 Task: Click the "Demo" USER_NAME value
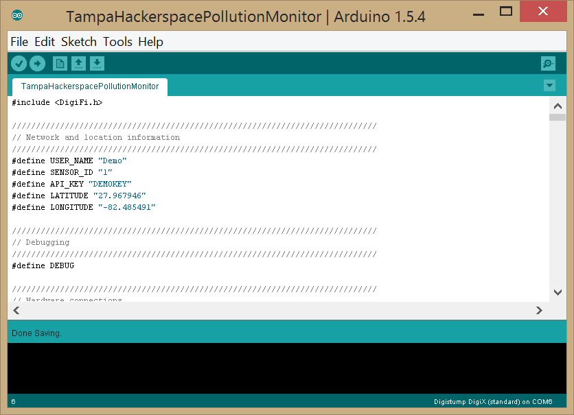(113, 161)
